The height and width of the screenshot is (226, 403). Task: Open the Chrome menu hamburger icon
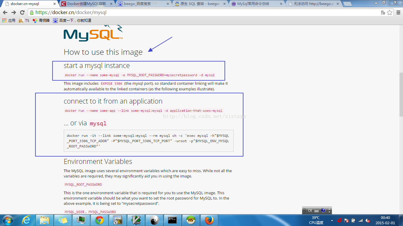(x=398, y=12)
